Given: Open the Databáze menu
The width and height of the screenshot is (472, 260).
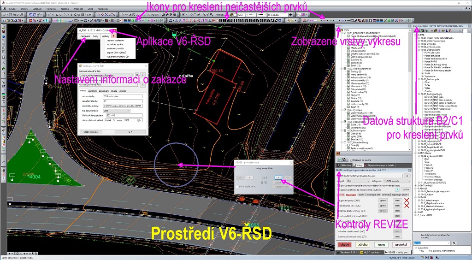Looking at the screenshot, I should pos(37,9).
